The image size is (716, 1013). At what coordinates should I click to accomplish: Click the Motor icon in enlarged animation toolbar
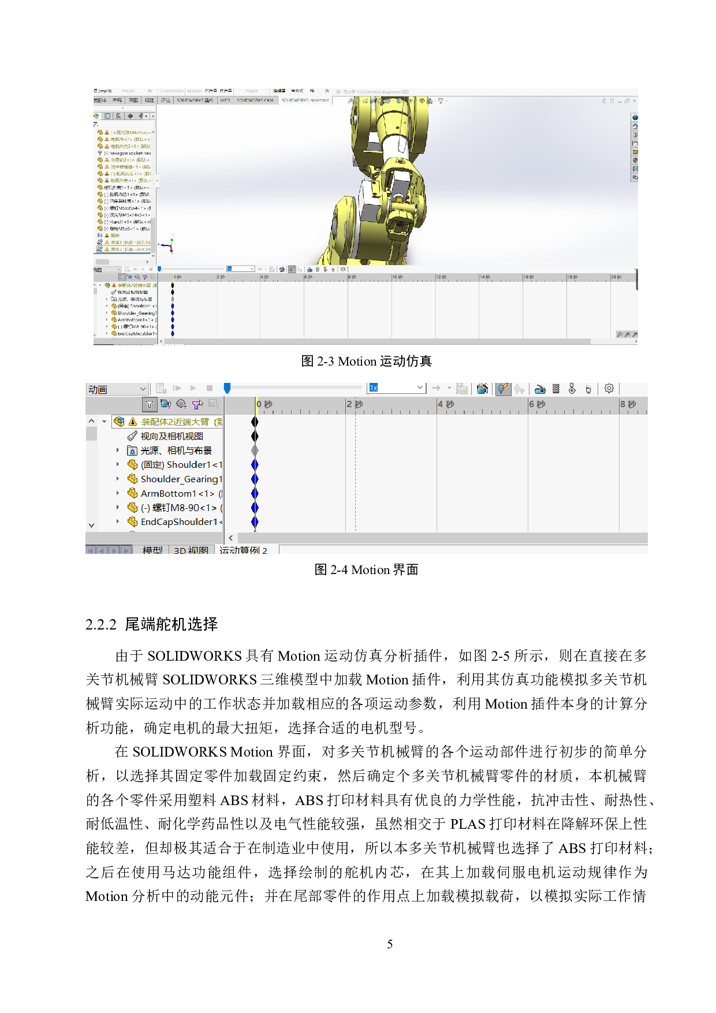click(x=540, y=389)
